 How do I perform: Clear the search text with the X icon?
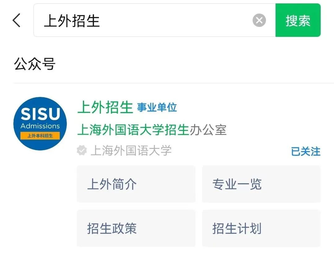click(259, 21)
